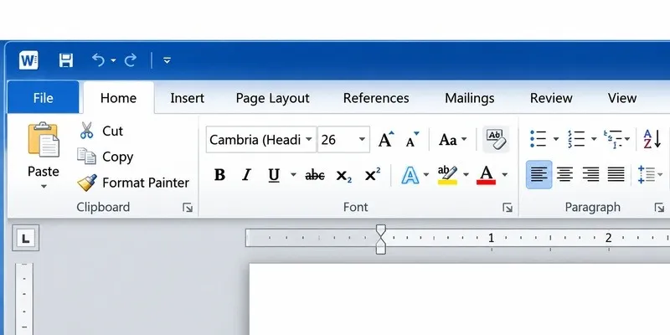Apply bullet list formatting
The width and height of the screenshot is (670, 335).
click(x=538, y=139)
